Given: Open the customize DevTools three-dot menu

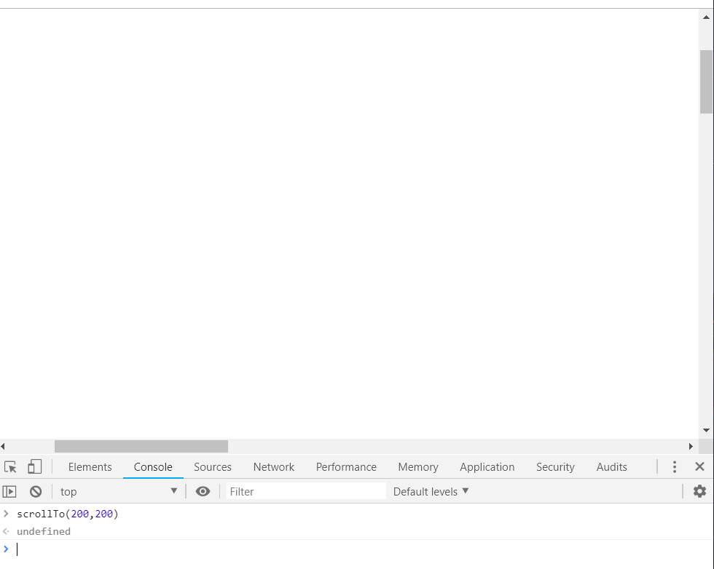Looking at the screenshot, I should click(674, 466).
